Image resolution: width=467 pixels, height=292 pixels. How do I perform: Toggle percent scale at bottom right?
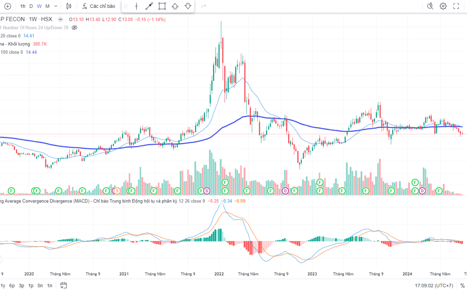tap(462, 286)
